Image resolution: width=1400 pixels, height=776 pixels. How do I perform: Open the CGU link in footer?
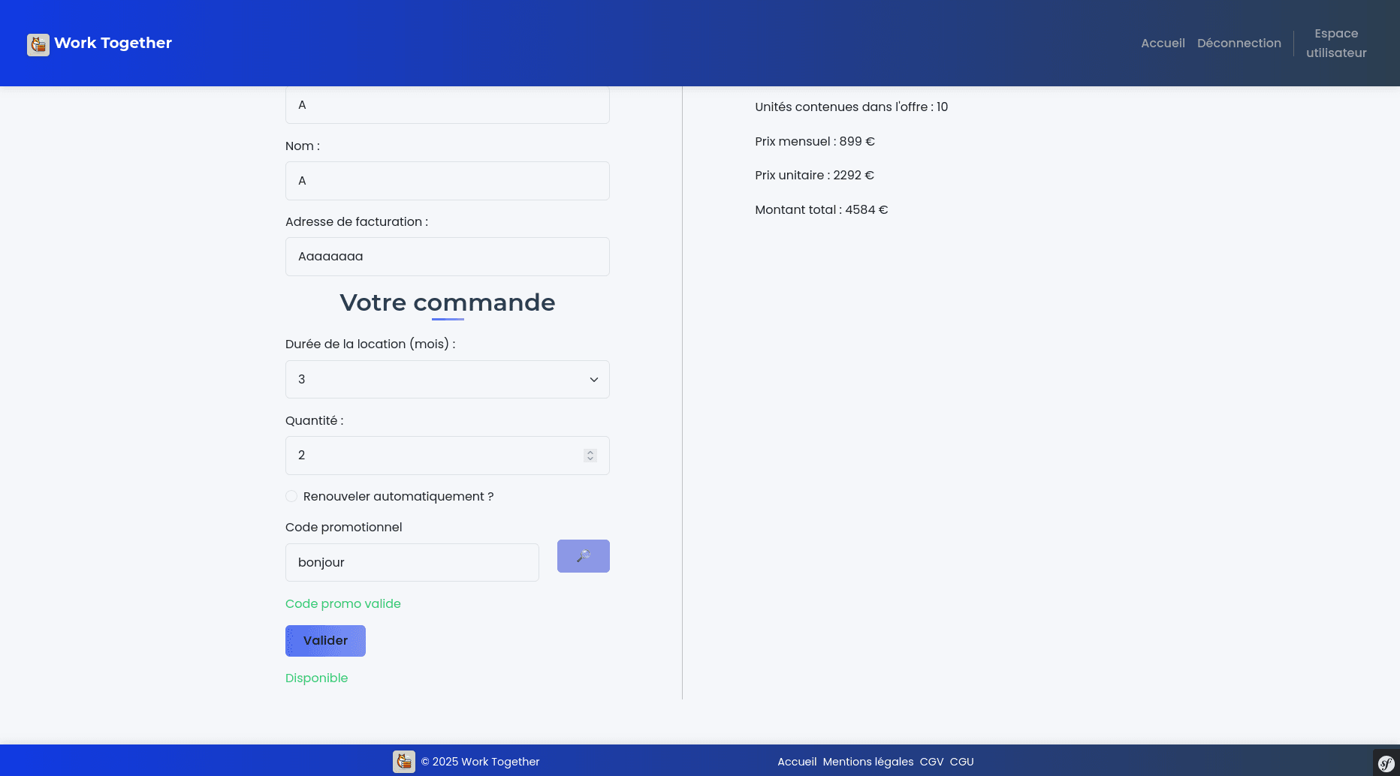point(961,762)
